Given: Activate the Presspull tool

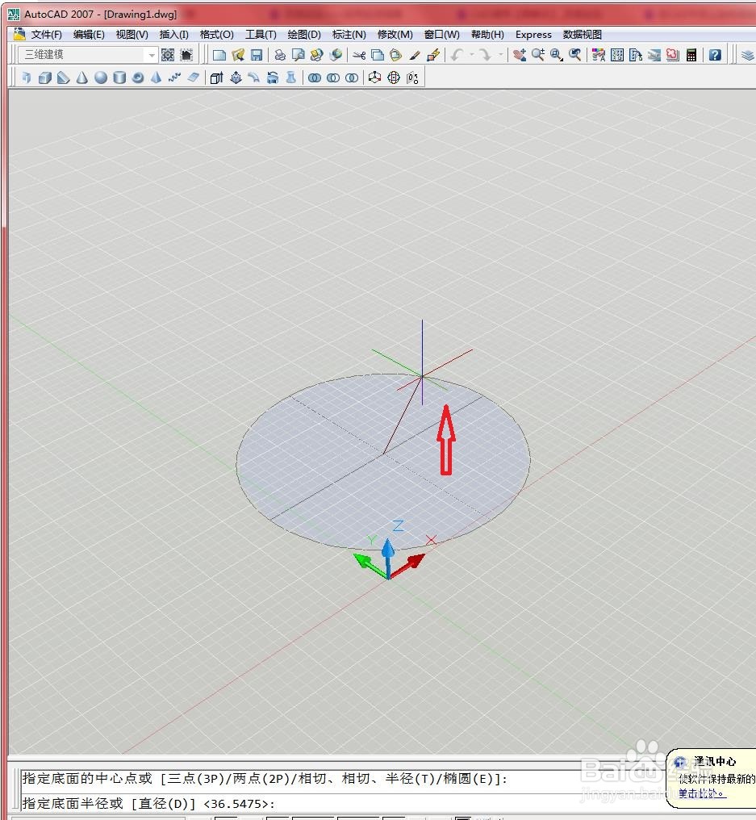Looking at the screenshot, I should coord(236,78).
